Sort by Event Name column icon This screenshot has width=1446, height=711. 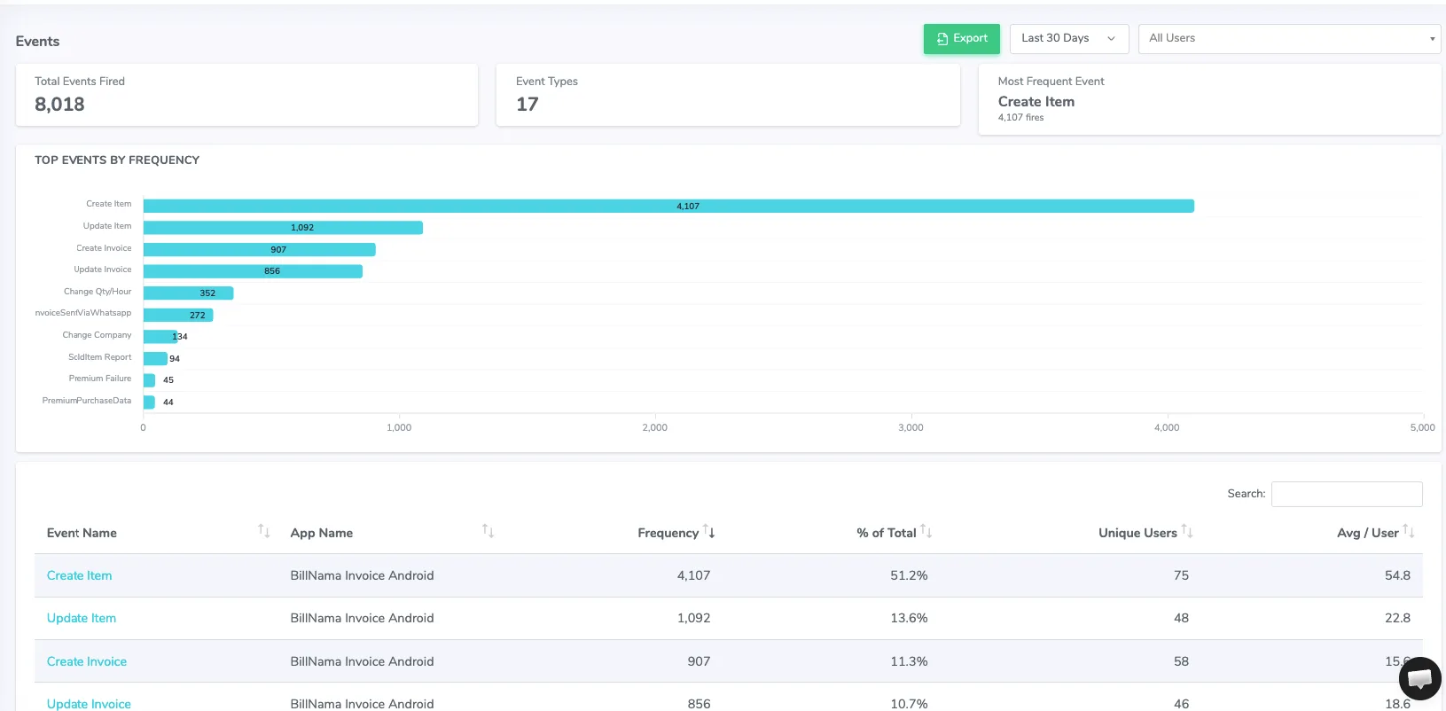click(x=263, y=531)
